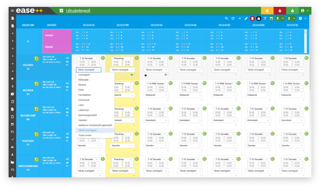Click the plus icon in the top toolbar
This screenshot has width=320, height=188.
point(240,18)
